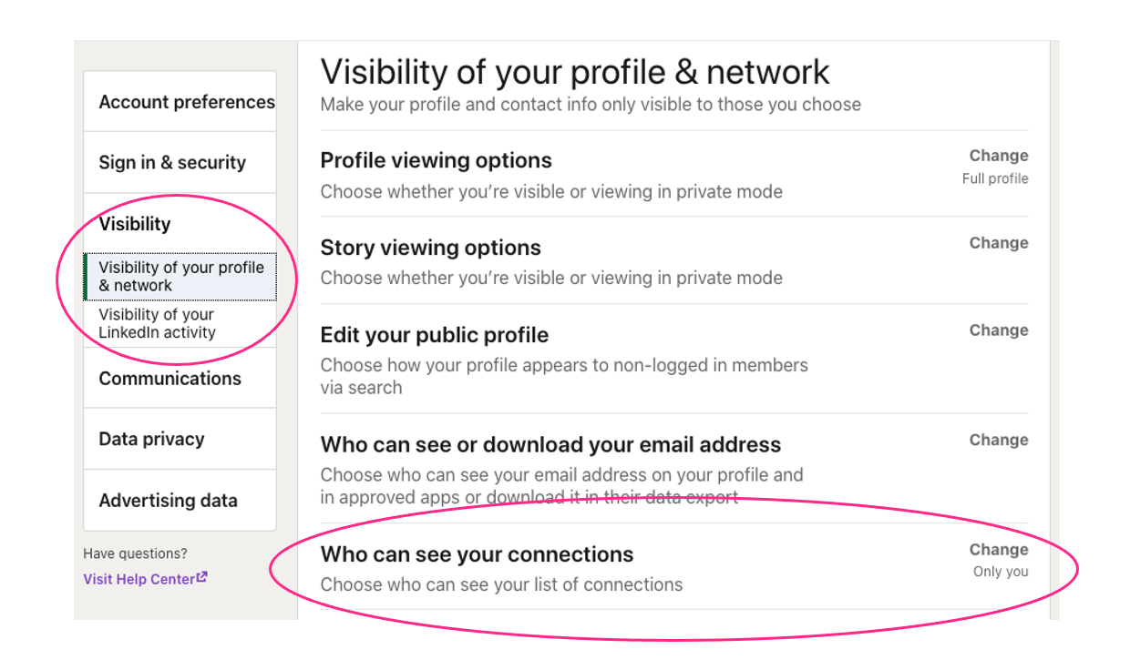Screen dimensions: 1130x670
Task: Select Visibility of your profile & network
Action: 180,277
